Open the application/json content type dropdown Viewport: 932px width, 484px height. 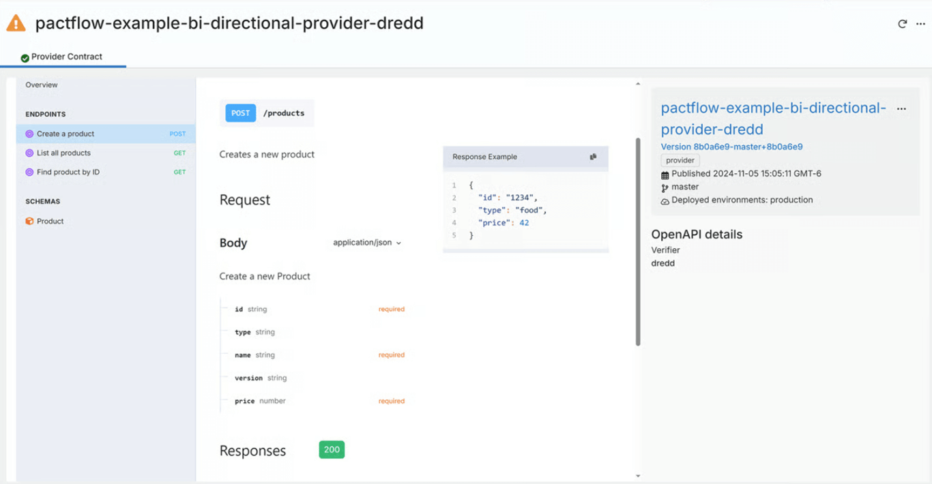pos(367,243)
